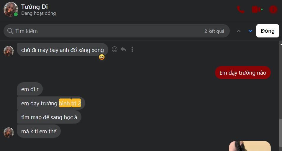
Task: Click the sent message 'Em dạy trường nào'
Action: coord(243,73)
